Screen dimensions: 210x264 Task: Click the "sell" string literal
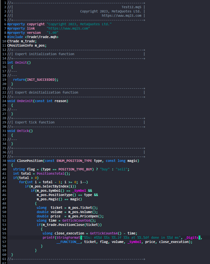pyautogui.click(x=122, y=169)
